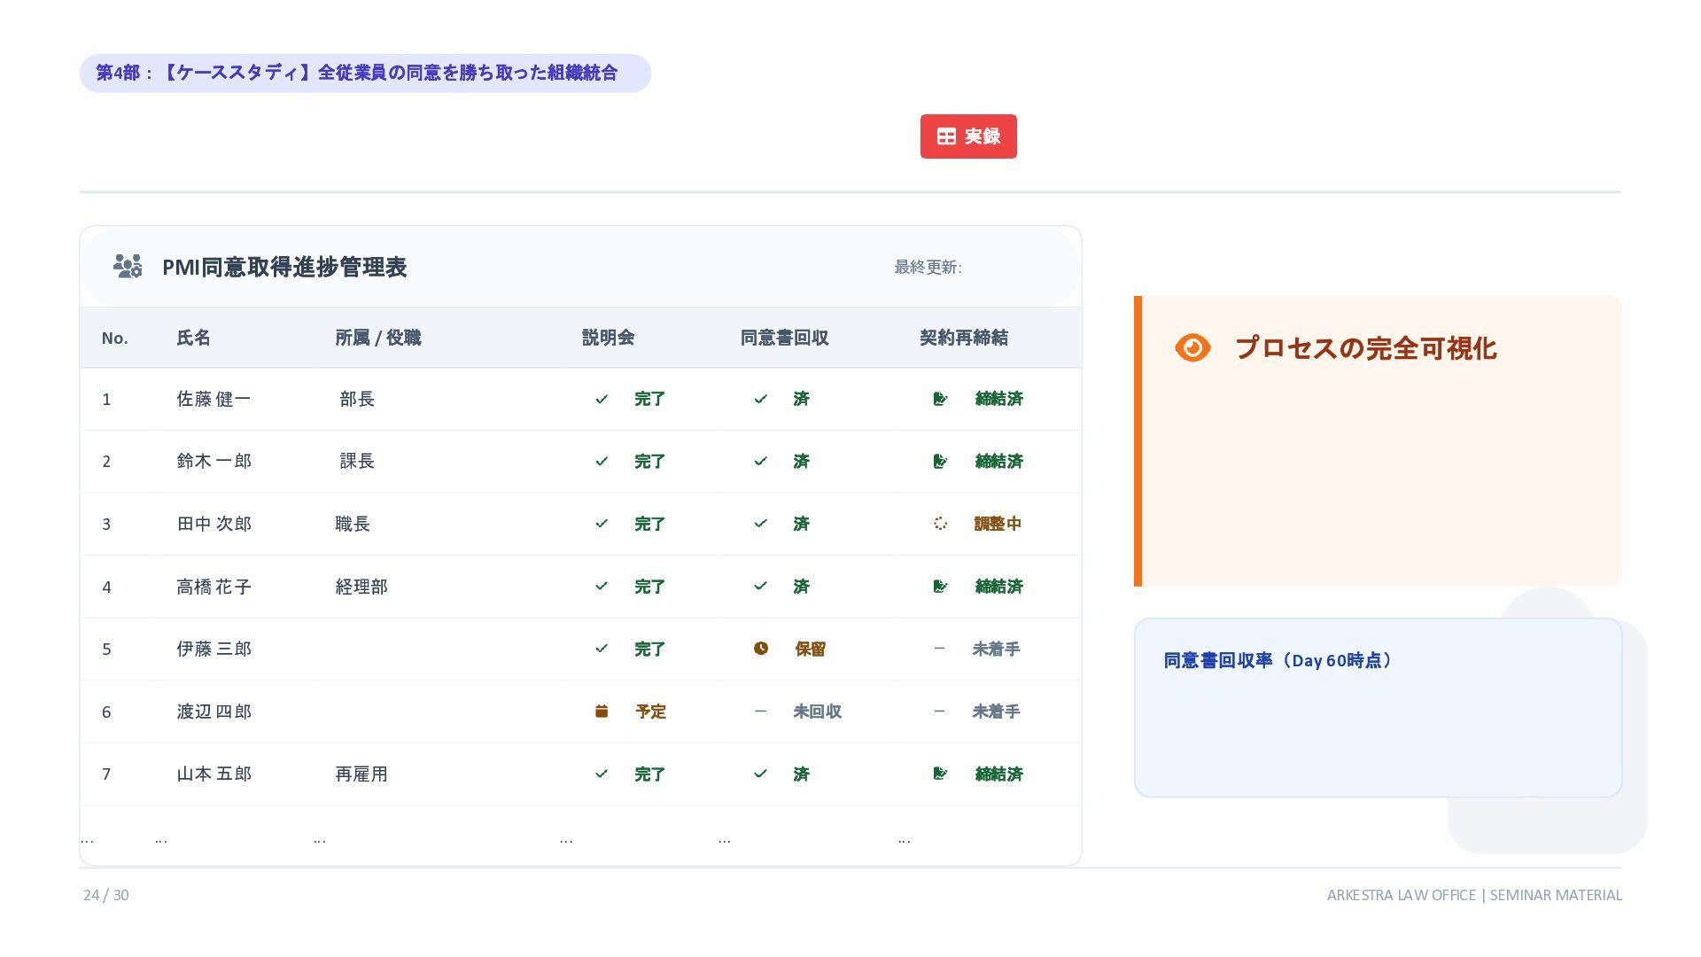This screenshot has height=957, width=1701.
Task: Click the 説明会 checkmark in 伊藤 三郎 row
Action: click(602, 649)
